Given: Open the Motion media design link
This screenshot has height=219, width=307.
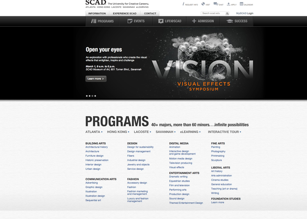Looking at the screenshot, I should click(181, 159).
